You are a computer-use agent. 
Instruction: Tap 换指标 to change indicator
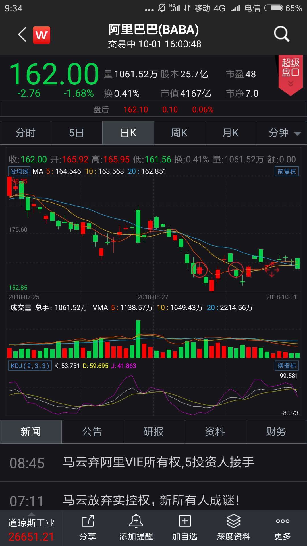287,366
